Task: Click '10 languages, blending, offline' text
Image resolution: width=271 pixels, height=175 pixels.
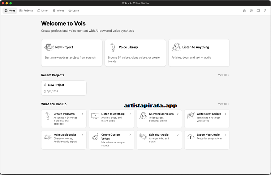Action: click(x=158, y=119)
